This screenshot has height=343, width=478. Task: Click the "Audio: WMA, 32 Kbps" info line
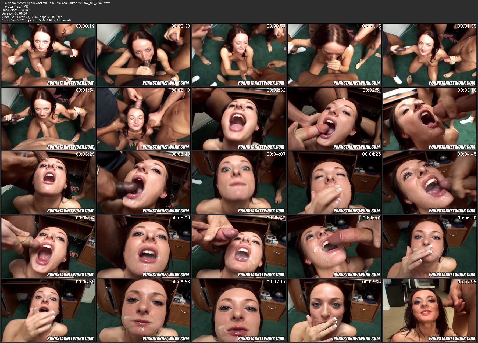[37, 20]
